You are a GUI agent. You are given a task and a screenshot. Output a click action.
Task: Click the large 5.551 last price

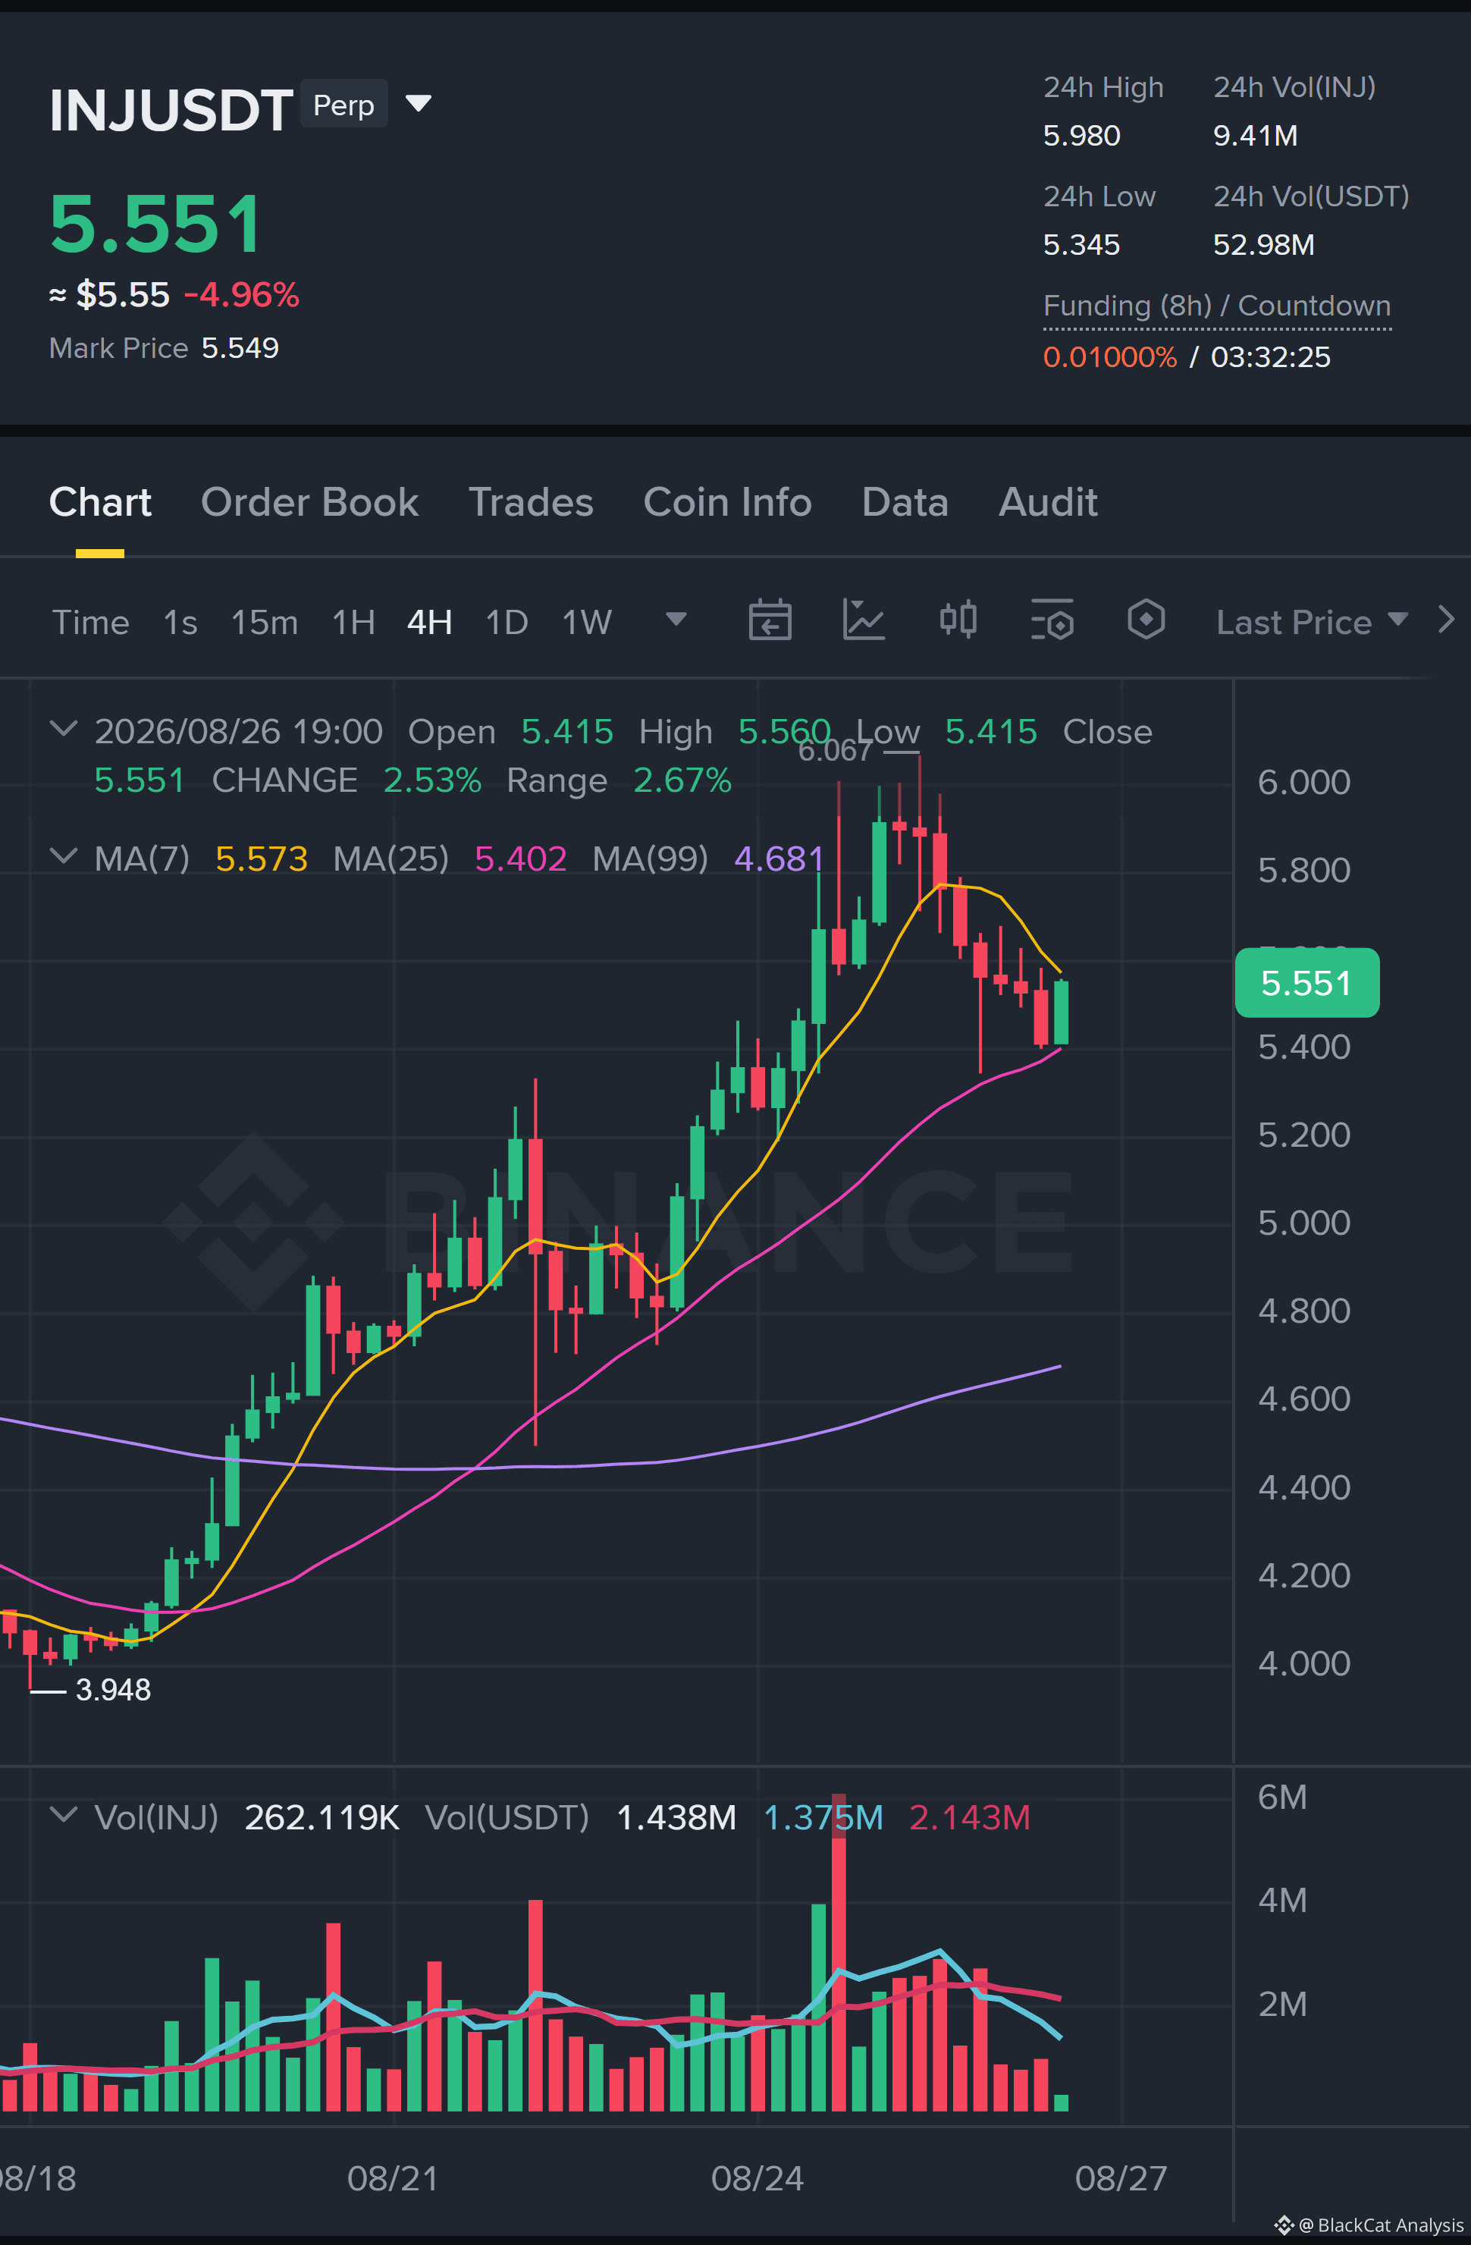(x=156, y=224)
